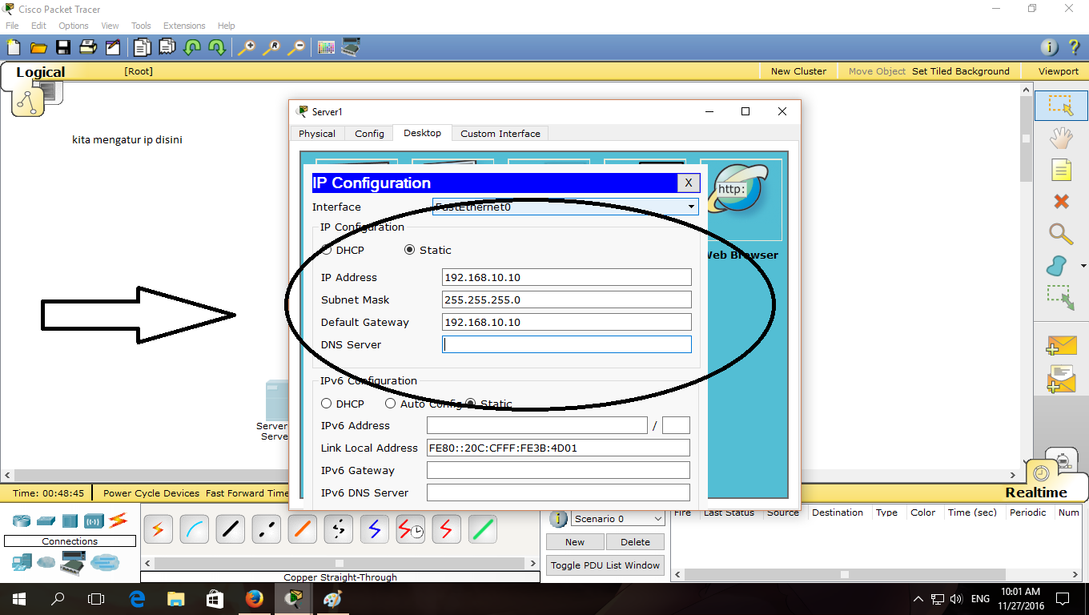
Task: Open the Options menu
Action: [x=74, y=26]
